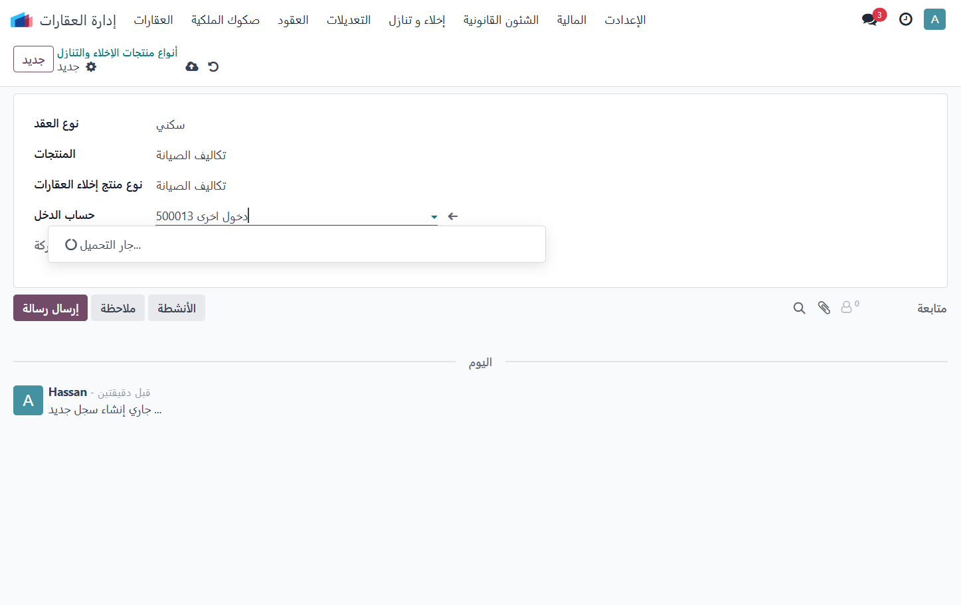Click the متابعة follow button
This screenshot has height=605, width=961.
pos(932,308)
